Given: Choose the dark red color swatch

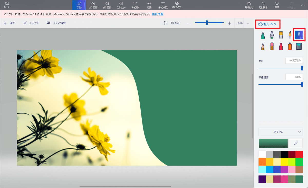Looking at the screenshot, I should pos(292,155).
